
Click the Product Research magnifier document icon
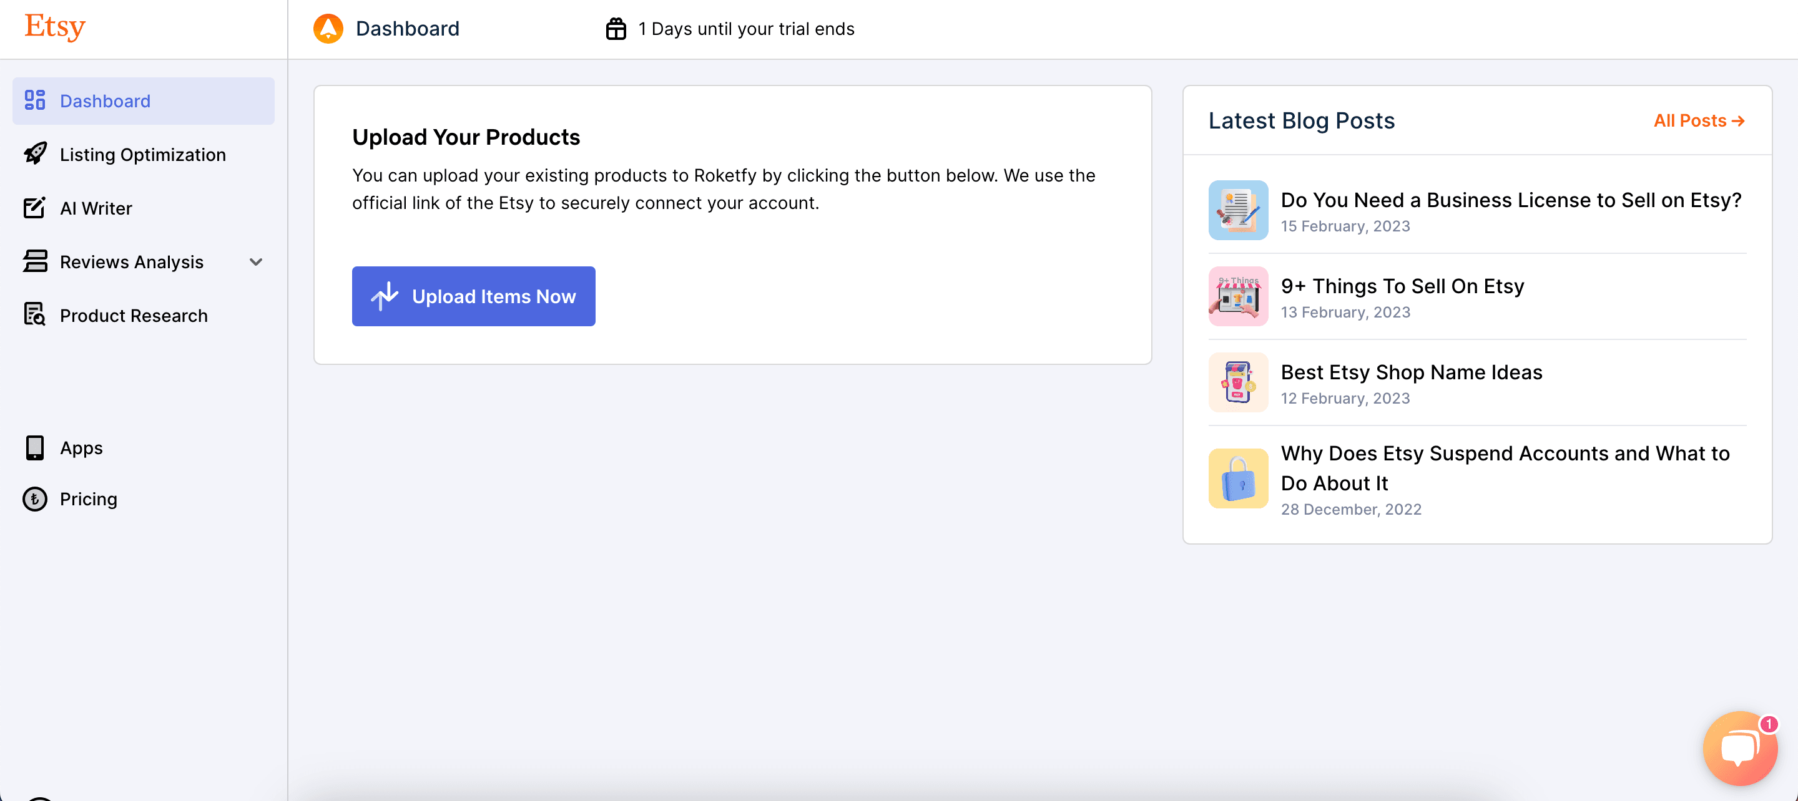coord(35,316)
